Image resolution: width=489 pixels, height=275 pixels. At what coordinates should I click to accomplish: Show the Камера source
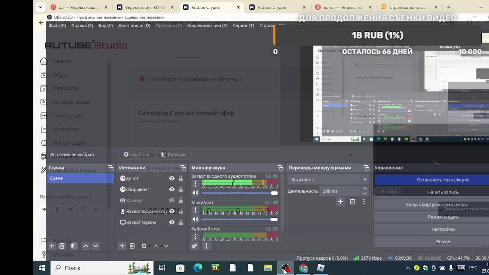coord(172,201)
